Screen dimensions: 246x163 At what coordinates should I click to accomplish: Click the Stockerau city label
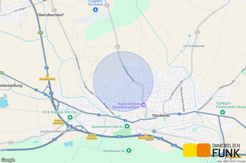[x=161, y=115]
